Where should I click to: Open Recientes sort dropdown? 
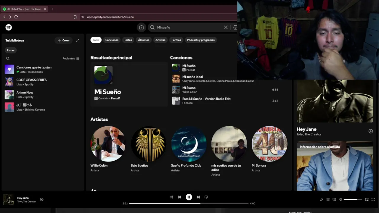pos(71,59)
